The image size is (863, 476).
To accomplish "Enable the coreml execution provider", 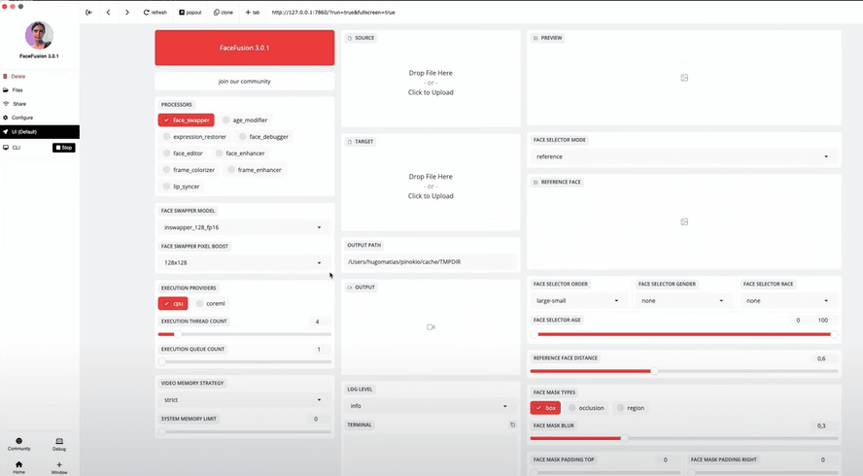I will (211, 303).
